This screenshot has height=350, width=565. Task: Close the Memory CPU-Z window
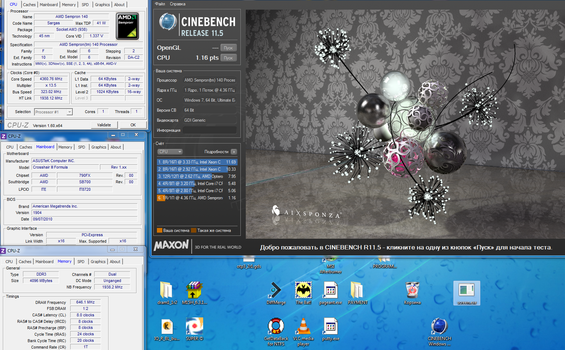135,249
